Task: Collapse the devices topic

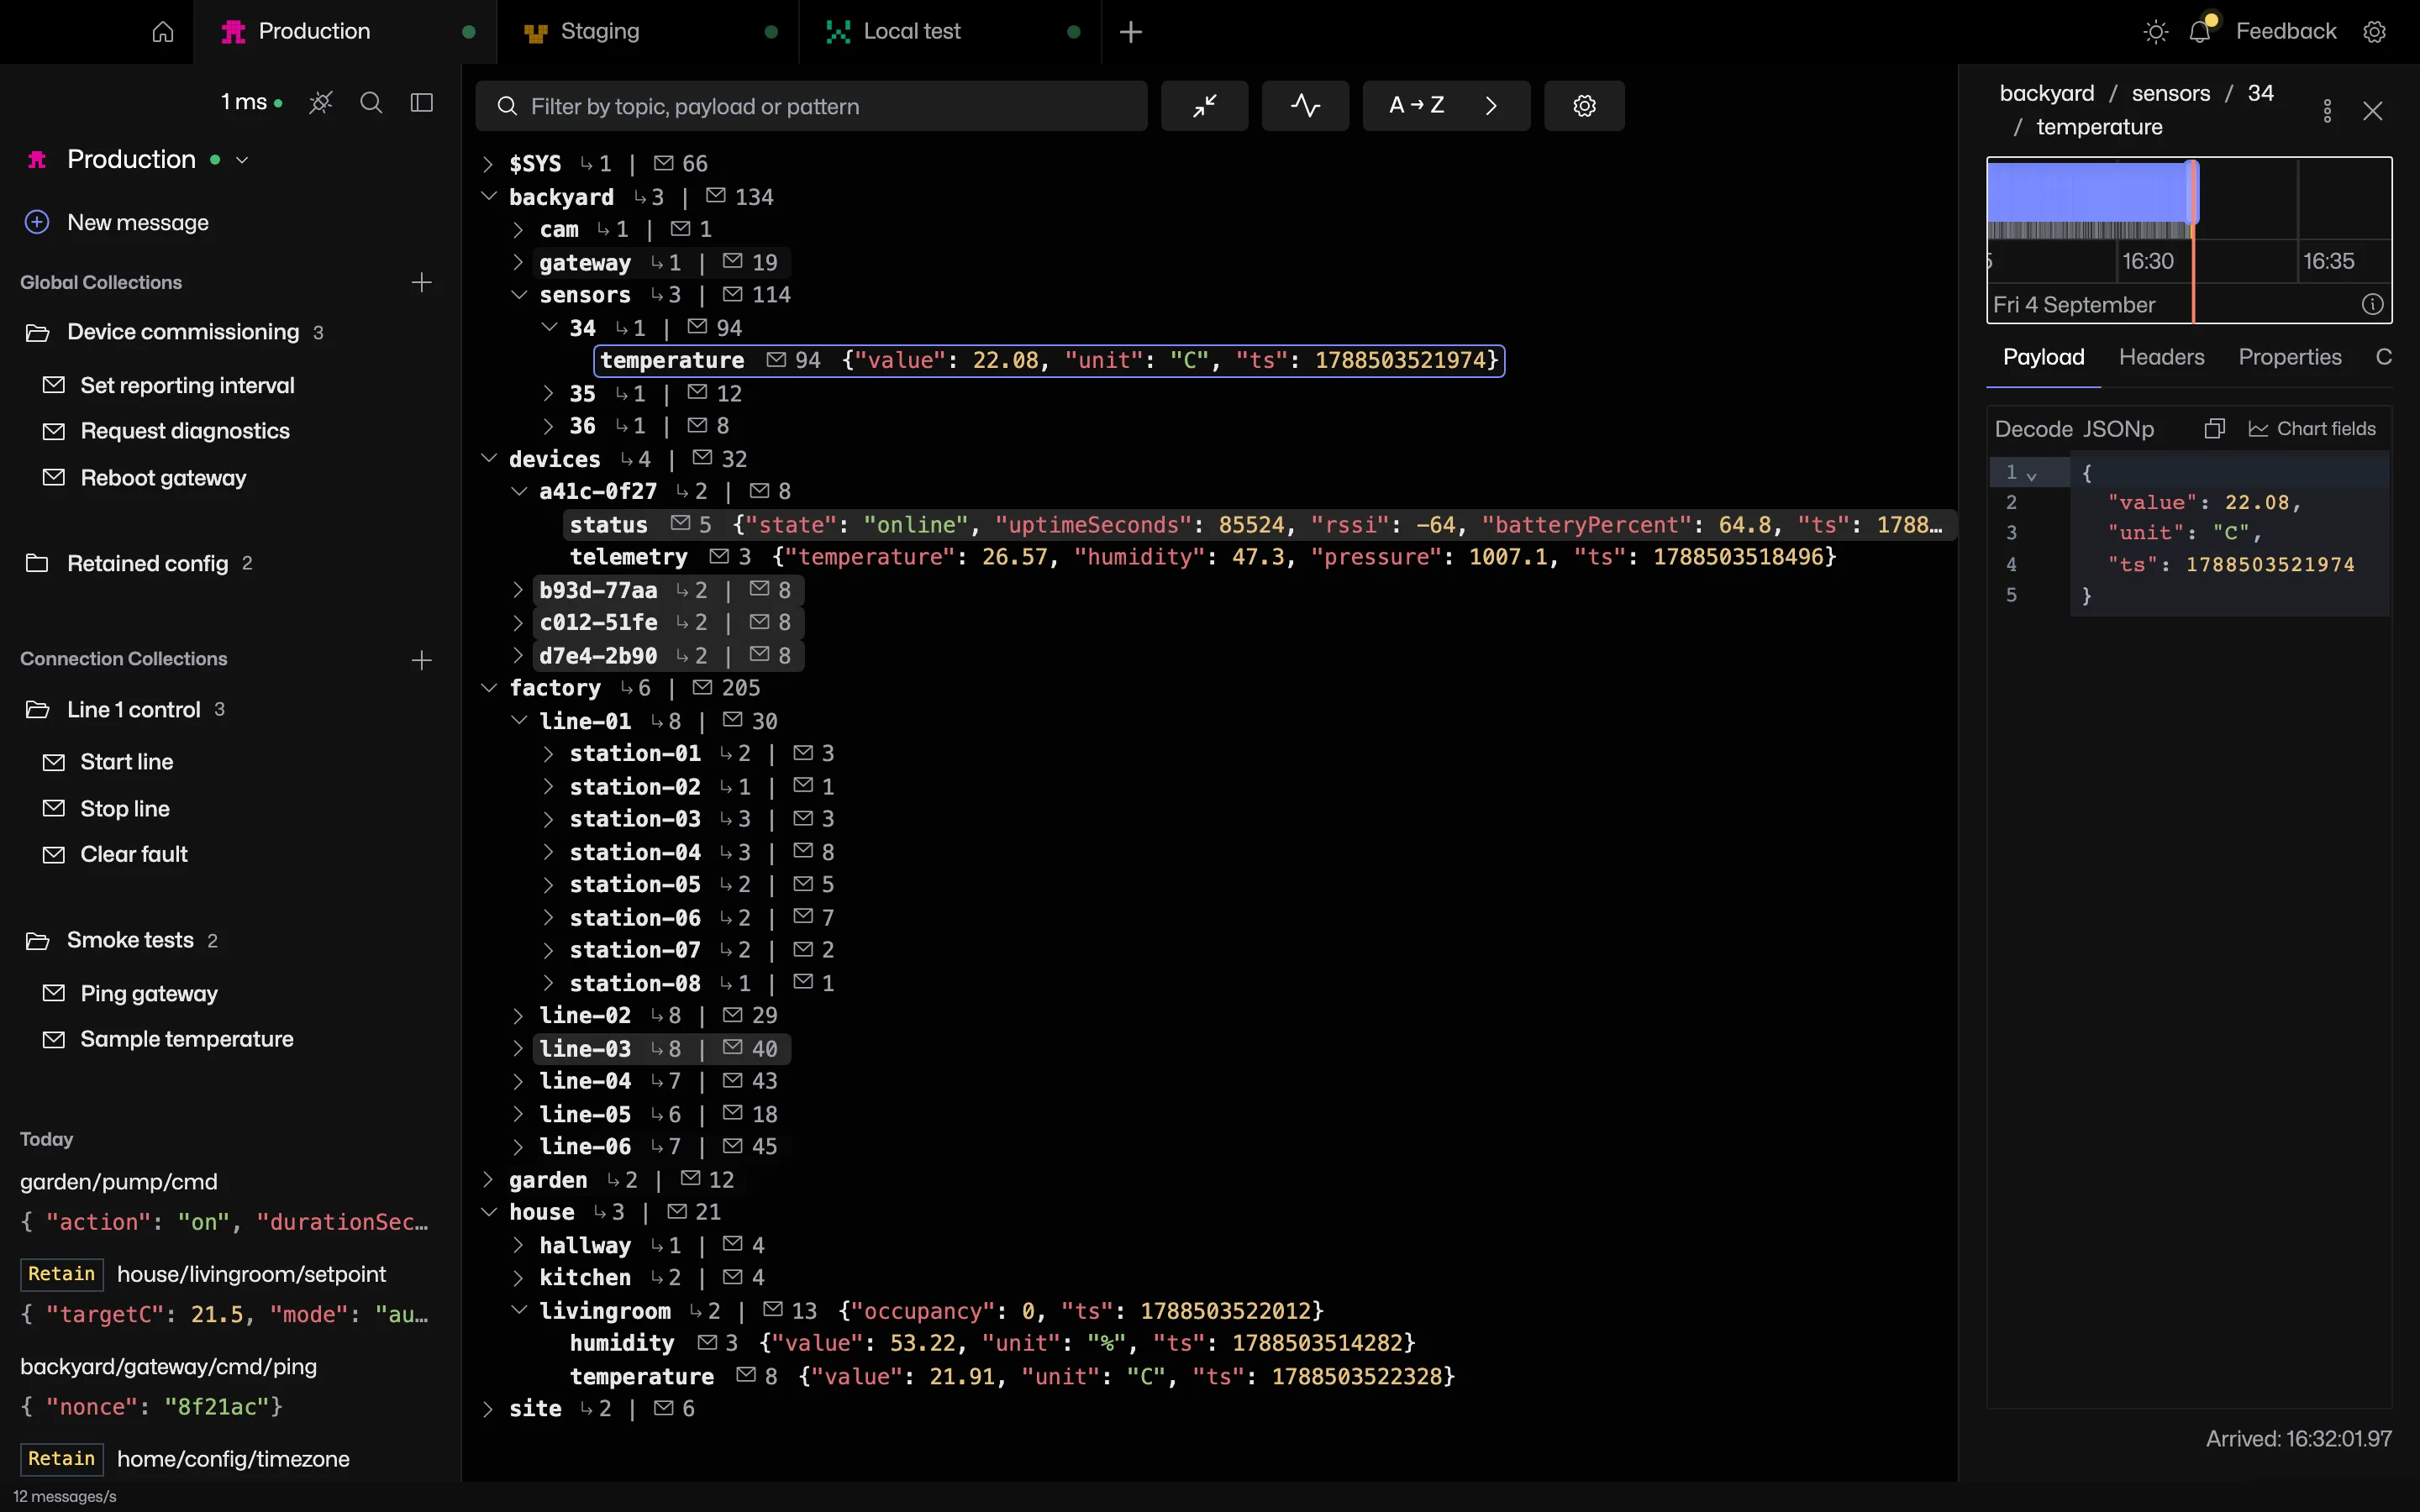Action: pyautogui.click(x=488, y=459)
